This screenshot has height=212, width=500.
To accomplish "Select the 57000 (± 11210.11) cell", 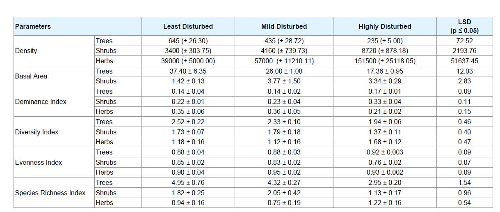I will pyautogui.click(x=284, y=61).
